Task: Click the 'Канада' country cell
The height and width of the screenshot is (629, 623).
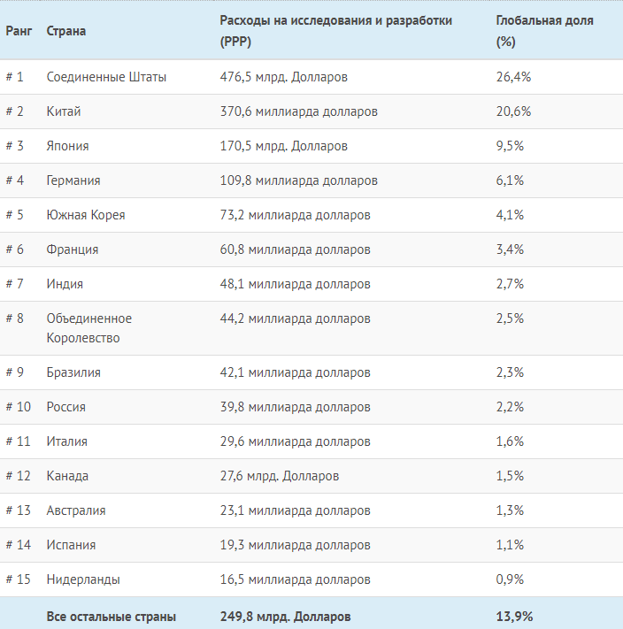Action: (67, 476)
